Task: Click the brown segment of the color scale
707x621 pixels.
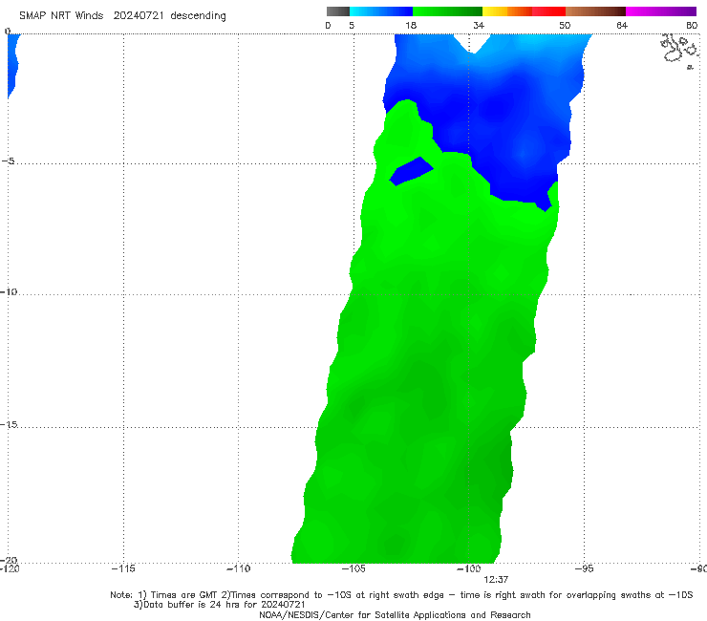Action: [x=595, y=11]
